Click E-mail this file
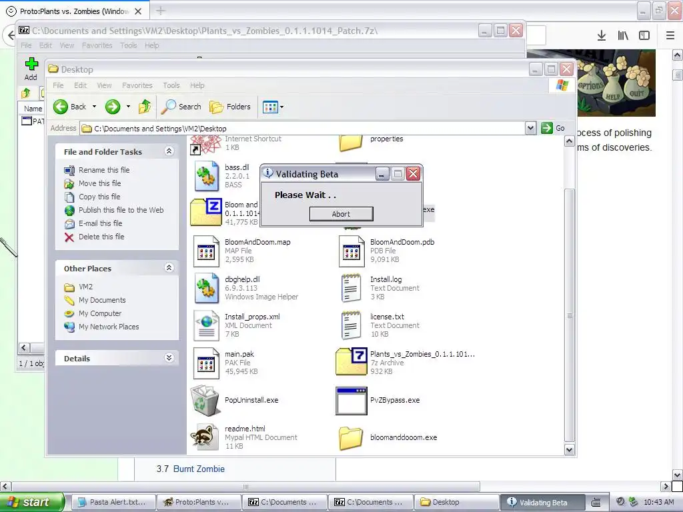This screenshot has height=512, width=683. click(x=100, y=223)
